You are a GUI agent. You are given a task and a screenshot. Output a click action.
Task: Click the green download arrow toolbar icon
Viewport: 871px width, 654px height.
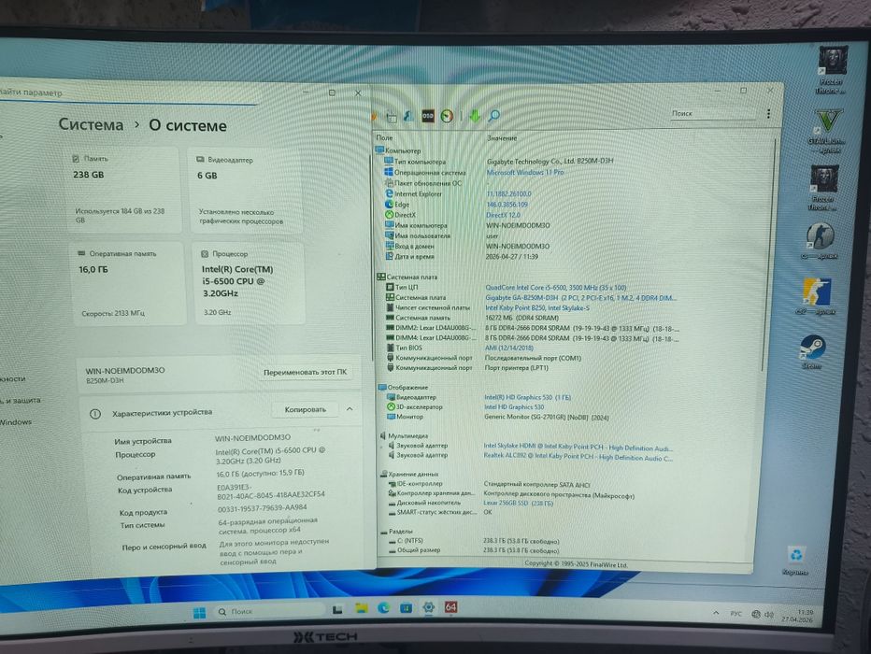point(475,116)
